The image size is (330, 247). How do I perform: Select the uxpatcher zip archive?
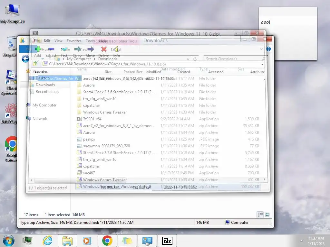point(168,166)
